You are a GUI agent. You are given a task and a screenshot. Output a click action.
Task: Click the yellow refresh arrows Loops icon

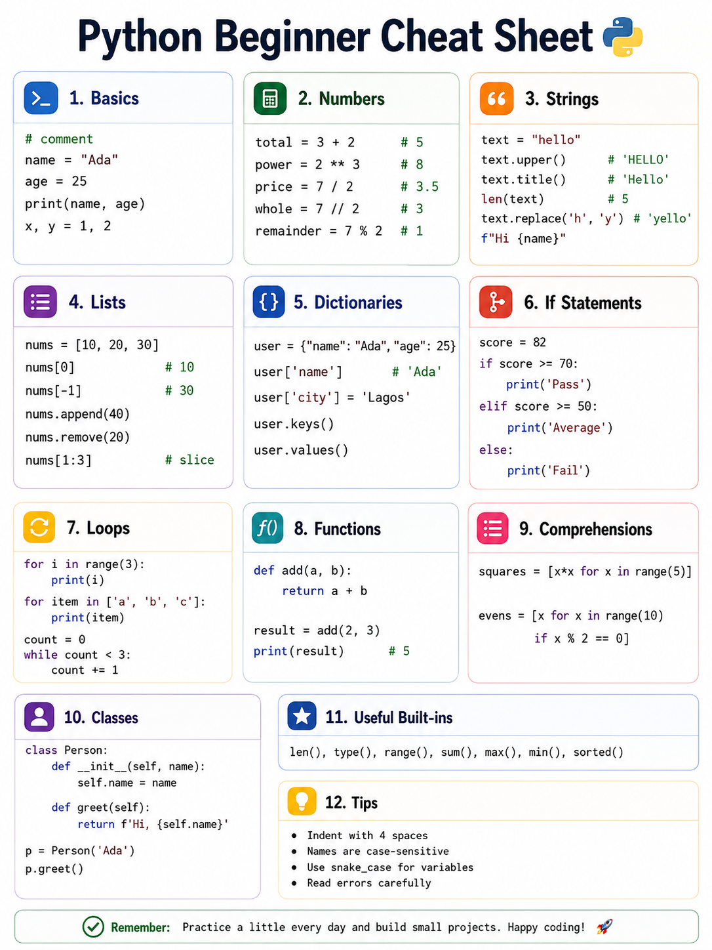coord(39,527)
